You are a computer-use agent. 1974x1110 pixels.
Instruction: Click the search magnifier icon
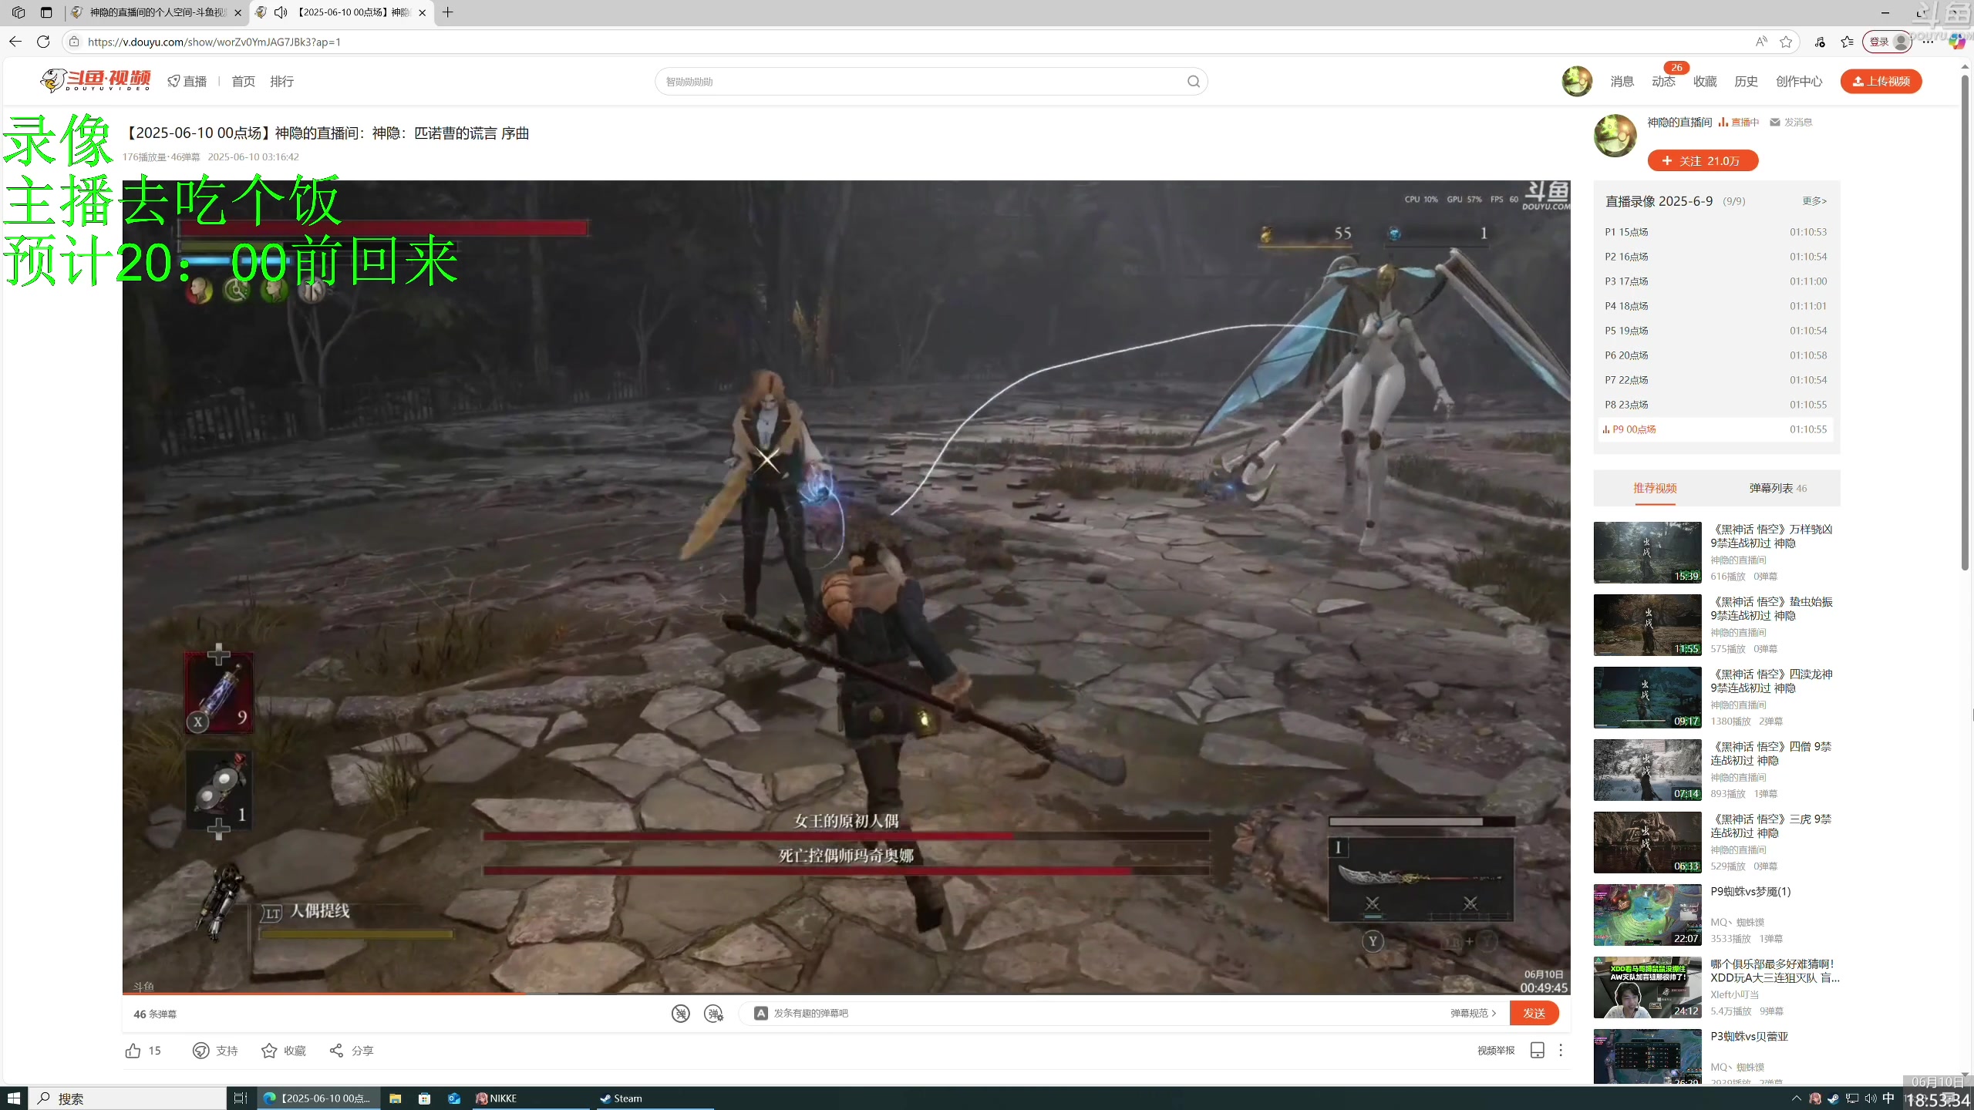(x=1193, y=82)
